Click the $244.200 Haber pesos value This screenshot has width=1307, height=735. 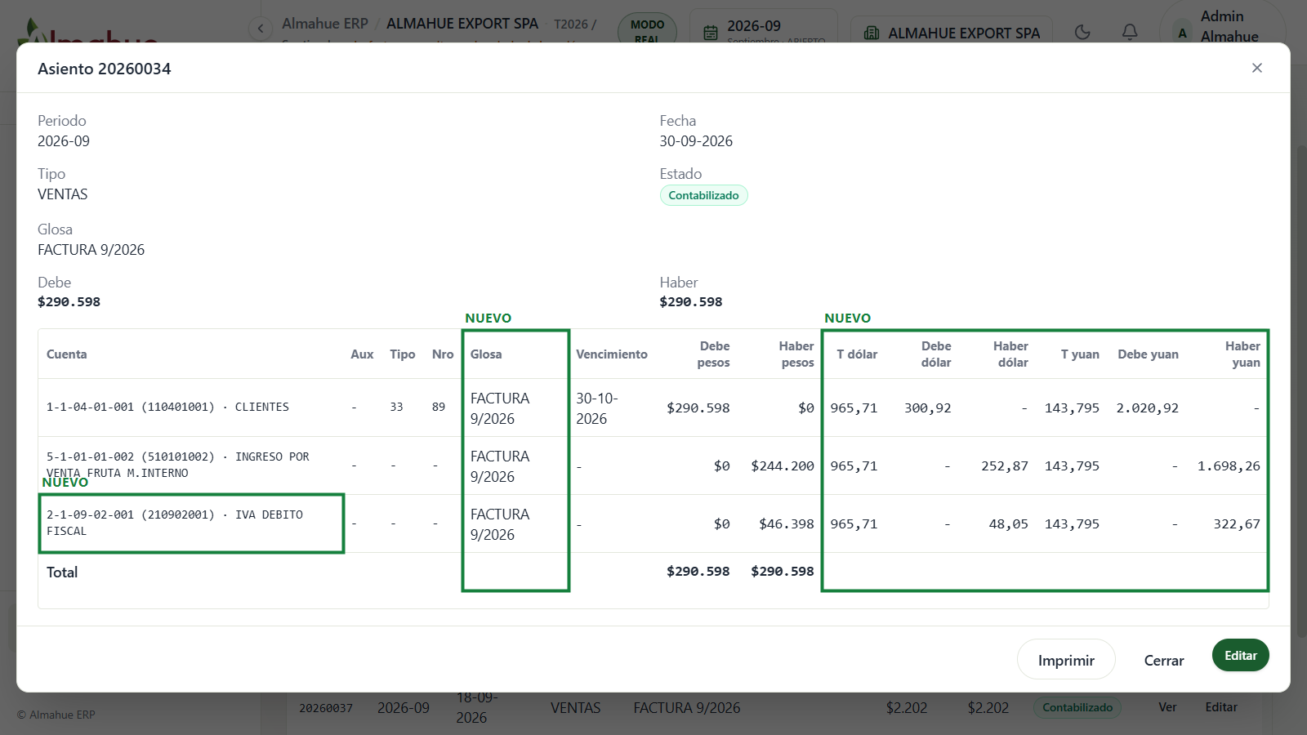(783, 465)
